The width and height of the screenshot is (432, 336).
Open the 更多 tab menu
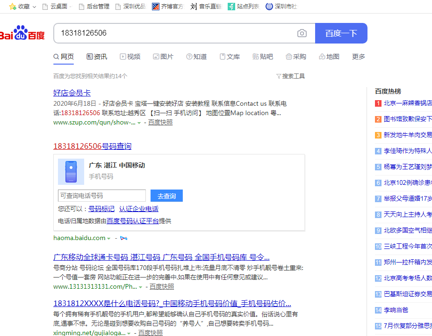(x=358, y=57)
